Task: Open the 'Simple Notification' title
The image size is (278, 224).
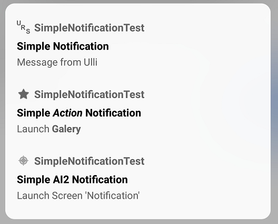Action: point(63,46)
